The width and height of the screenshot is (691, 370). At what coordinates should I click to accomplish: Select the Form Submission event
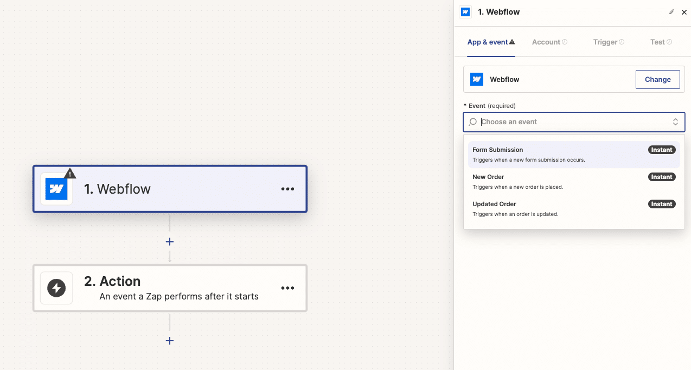[x=574, y=155]
